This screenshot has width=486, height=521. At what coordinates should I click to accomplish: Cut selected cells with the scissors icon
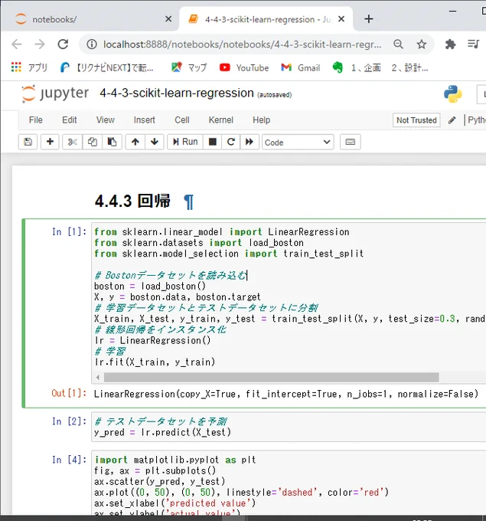pyautogui.click(x=72, y=143)
